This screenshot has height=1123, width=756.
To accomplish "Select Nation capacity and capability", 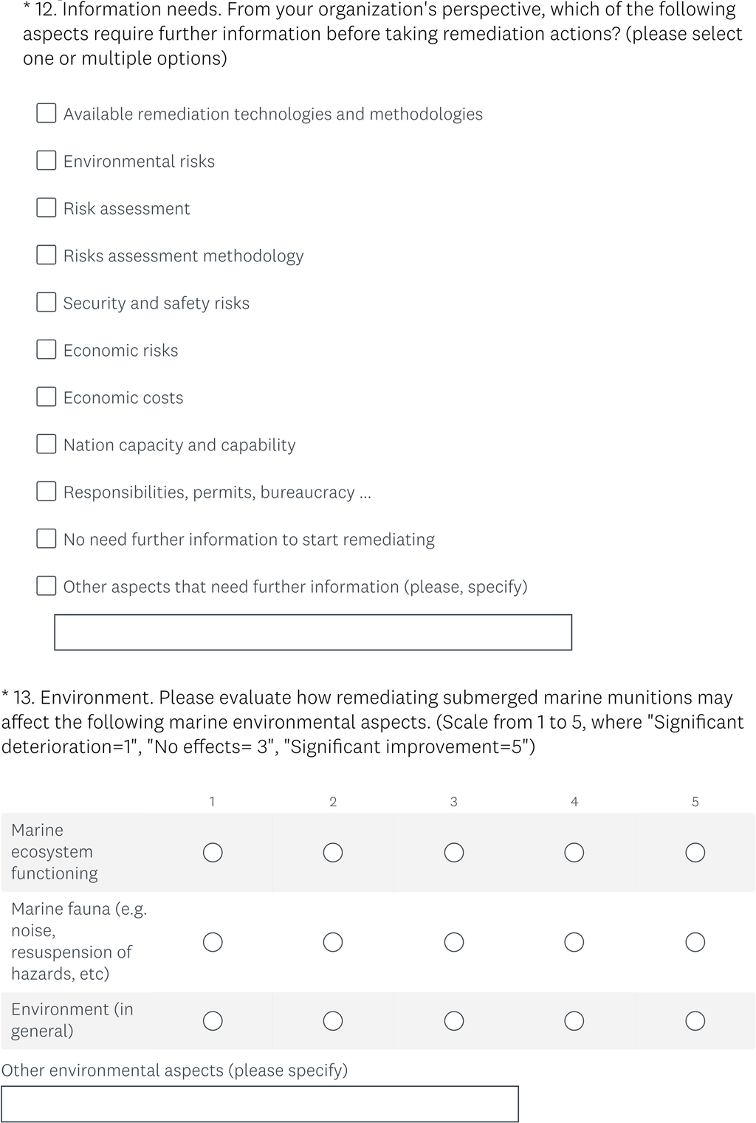I will 47,444.
